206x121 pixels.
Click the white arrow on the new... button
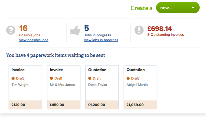click(x=193, y=8)
